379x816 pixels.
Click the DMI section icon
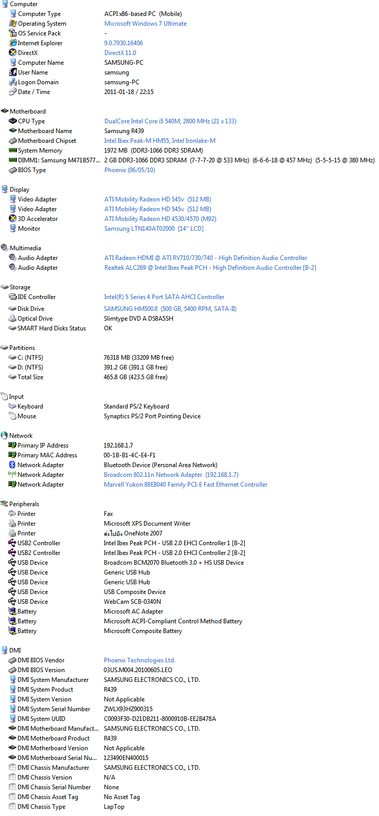click(x=4, y=651)
